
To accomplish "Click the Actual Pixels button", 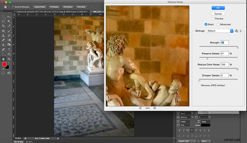I will tap(40, 7).
